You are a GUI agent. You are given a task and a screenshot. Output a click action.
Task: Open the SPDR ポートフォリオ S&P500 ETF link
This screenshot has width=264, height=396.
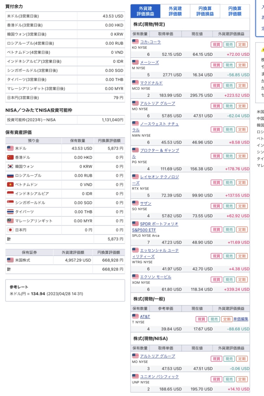coord(155,227)
